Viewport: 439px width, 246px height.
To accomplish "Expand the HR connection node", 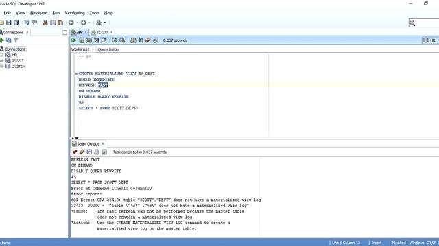I will 1,55.
